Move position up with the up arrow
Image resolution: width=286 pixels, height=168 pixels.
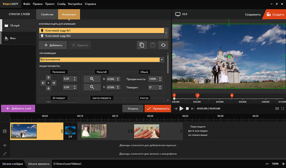[x=48, y=78]
